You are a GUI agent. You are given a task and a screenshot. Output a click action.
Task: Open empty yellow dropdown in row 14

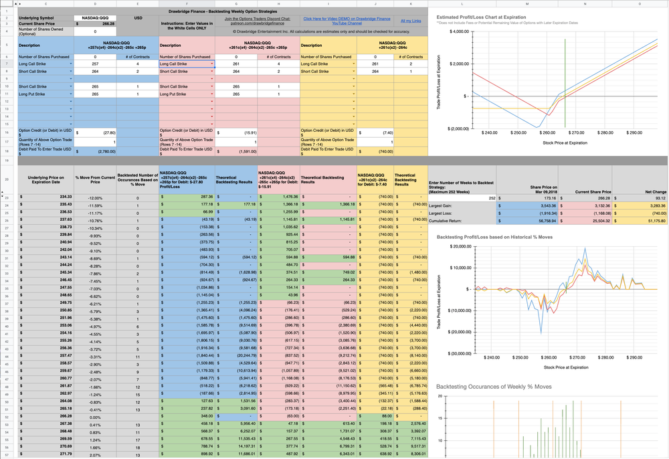(354, 116)
